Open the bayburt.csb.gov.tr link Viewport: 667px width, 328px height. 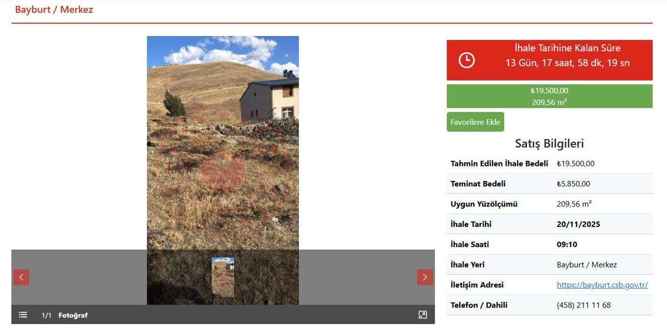click(602, 285)
